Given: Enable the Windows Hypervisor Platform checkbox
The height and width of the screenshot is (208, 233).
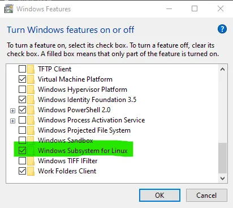Looking at the screenshot, I should click(x=22, y=90).
